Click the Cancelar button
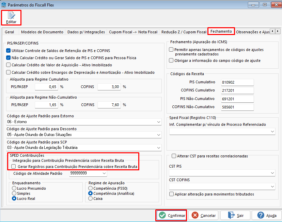The image size is (282, 222). click(x=203, y=215)
